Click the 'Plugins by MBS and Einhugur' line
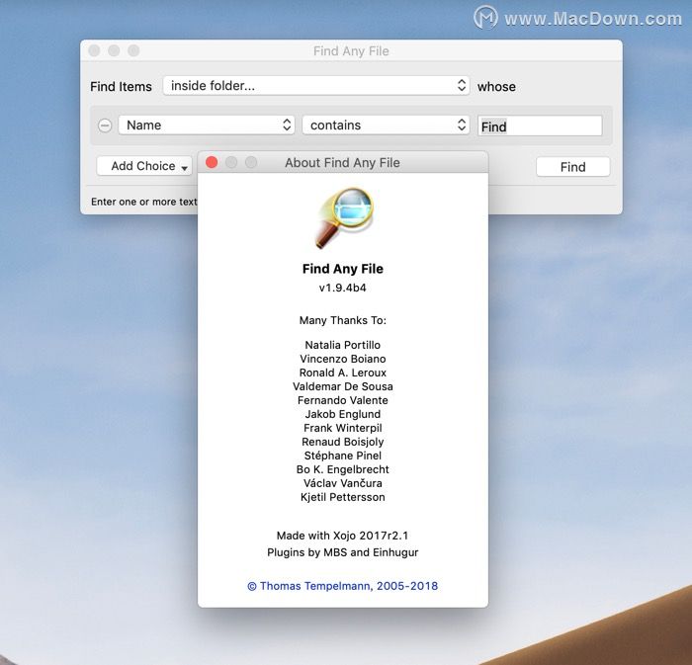This screenshot has width=692, height=665. click(x=342, y=552)
